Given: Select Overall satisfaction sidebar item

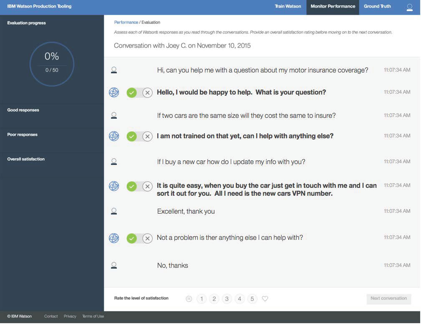Looking at the screenshot, I should pos(26,159).
